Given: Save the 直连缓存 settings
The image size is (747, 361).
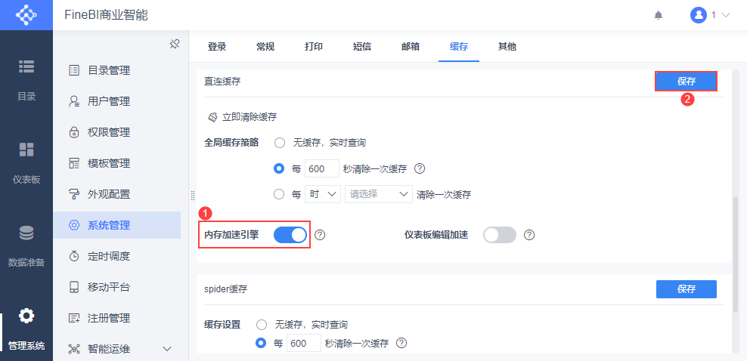Looking at the screenshot, I should tap(686, 82).
